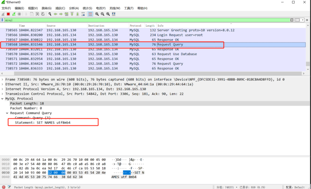Open the 分析(A) menu
The image size is (311, 189).
[x=74, y=8]
